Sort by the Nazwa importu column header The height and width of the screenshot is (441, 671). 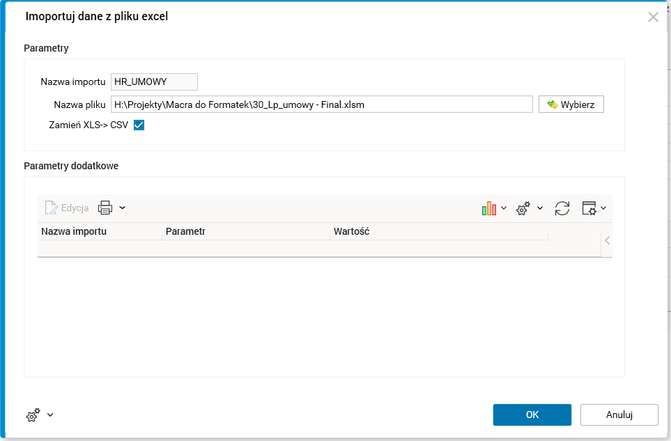coord(99,231)
